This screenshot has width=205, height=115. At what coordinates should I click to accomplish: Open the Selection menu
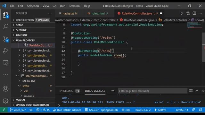[x=33, y=6]
